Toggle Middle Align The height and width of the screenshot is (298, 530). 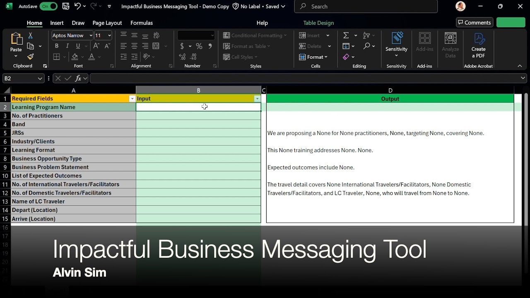(x=134, y=36)
